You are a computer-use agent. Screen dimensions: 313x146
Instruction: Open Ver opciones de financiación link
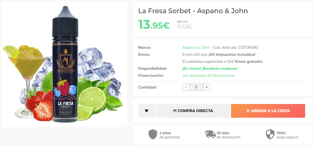pos(208,75)
